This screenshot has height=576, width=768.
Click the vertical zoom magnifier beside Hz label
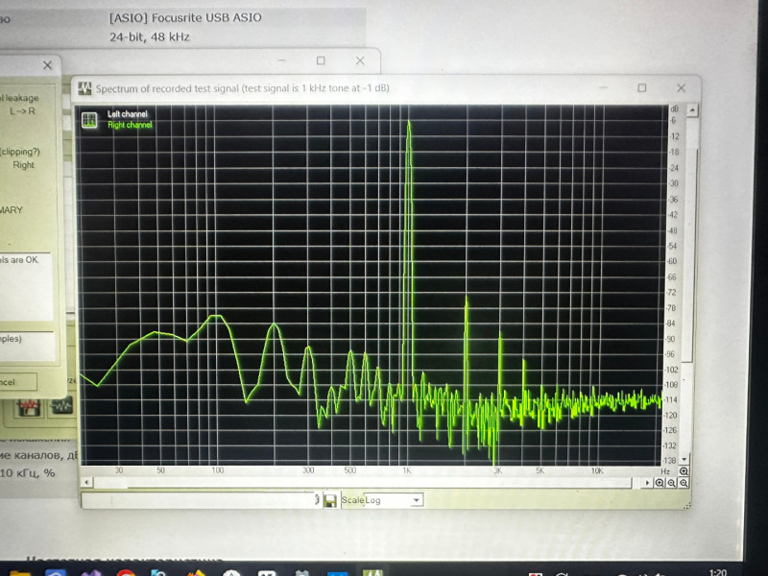(x=684, y=471)
